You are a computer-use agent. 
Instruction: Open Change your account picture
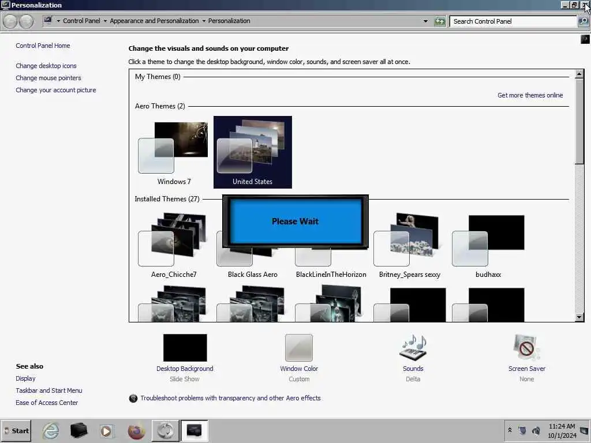pyautogui.click(x=56, y=90)
